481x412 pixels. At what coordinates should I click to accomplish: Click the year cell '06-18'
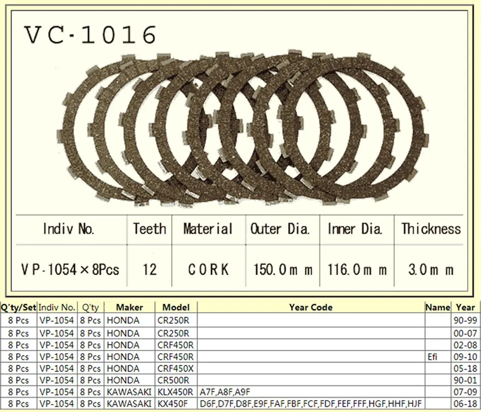465,403
